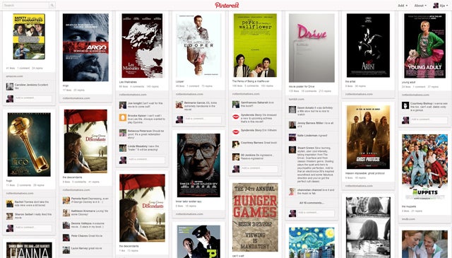Open the Add dropdown menu
452x258 pixels.
[x=403, y=6]
